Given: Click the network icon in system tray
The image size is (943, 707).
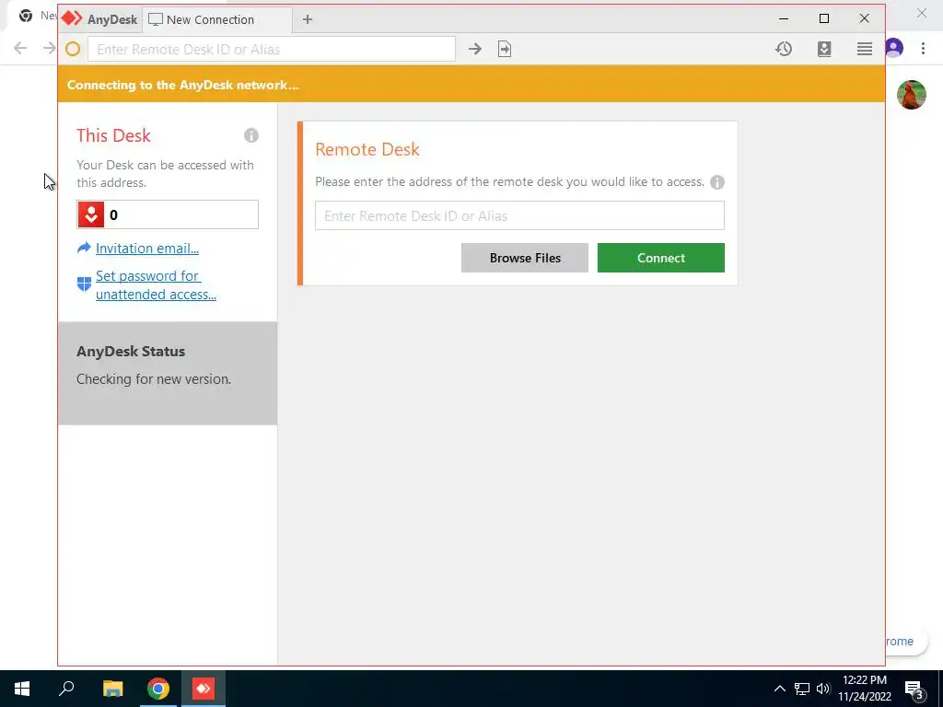Looking at the screenshot, I should coord(802,689).
